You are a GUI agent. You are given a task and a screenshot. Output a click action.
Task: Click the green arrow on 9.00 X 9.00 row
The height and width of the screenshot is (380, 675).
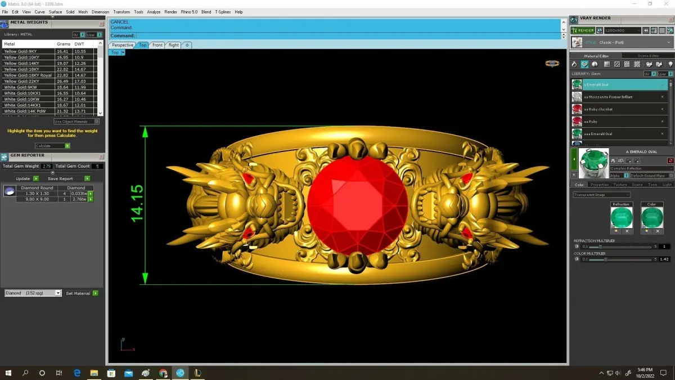coord(91,199)
